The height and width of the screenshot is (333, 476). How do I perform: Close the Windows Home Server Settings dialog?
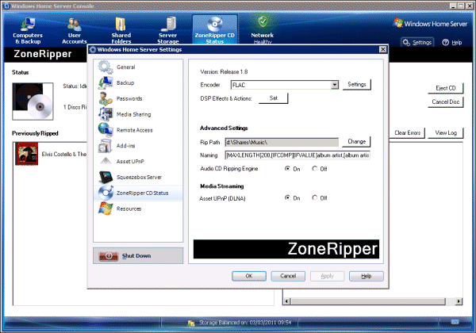pyautogui.click(x=383, y=49)
